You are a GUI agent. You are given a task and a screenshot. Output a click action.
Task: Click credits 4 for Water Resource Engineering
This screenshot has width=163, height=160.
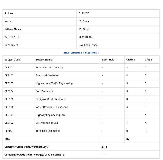127,107
